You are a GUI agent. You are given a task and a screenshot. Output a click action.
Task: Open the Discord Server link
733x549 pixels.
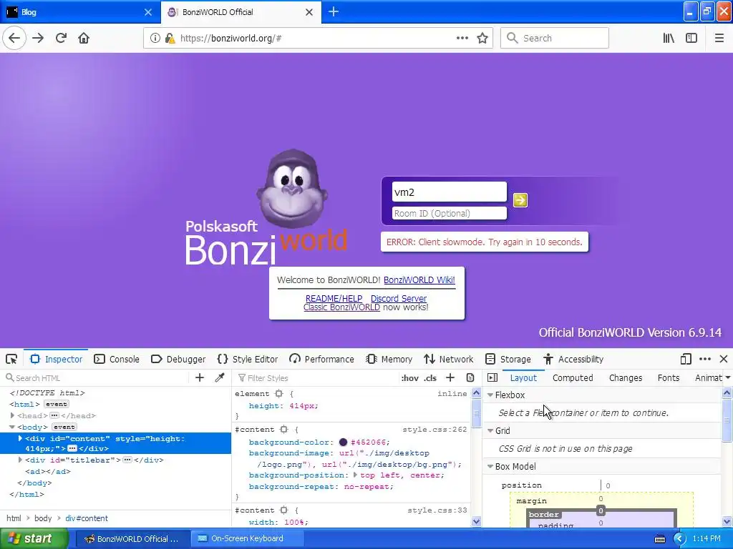point(398,298)
